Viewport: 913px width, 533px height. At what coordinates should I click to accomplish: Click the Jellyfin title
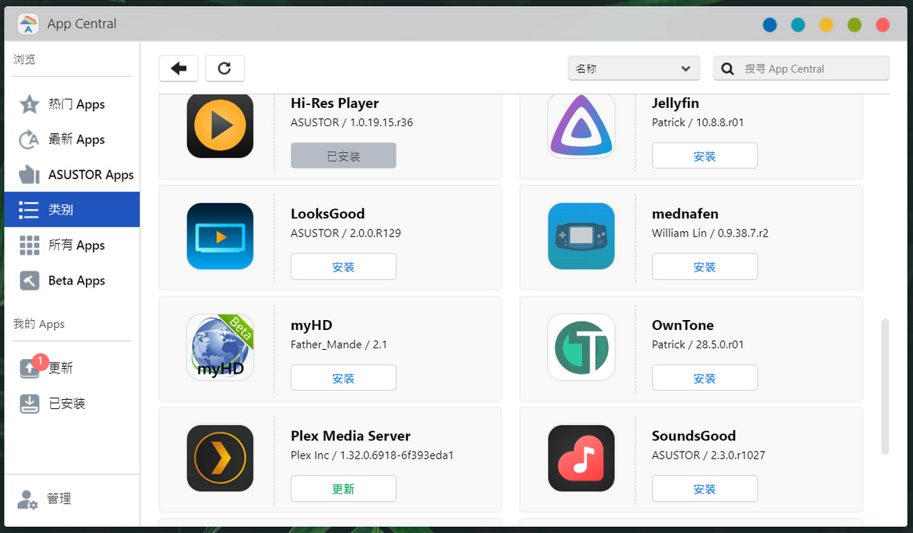[x=676, y=103]
